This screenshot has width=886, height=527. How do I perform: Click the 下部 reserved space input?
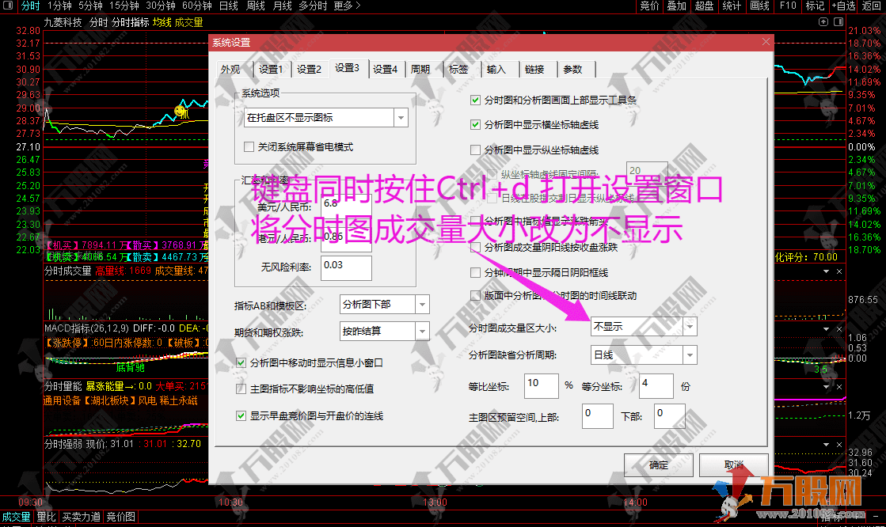670,416
